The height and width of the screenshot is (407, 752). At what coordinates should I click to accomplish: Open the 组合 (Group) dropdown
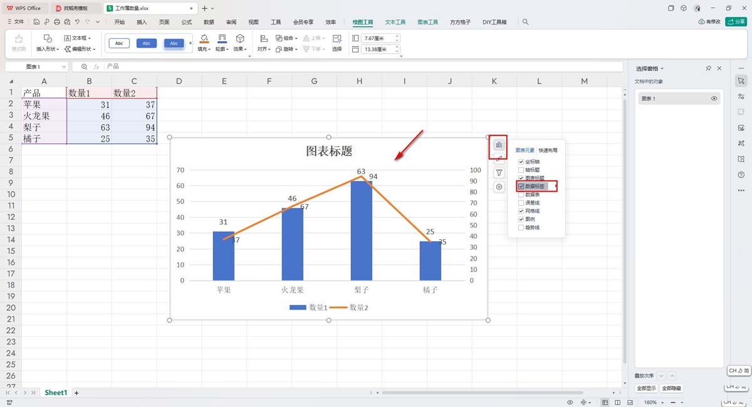(286, 38)
